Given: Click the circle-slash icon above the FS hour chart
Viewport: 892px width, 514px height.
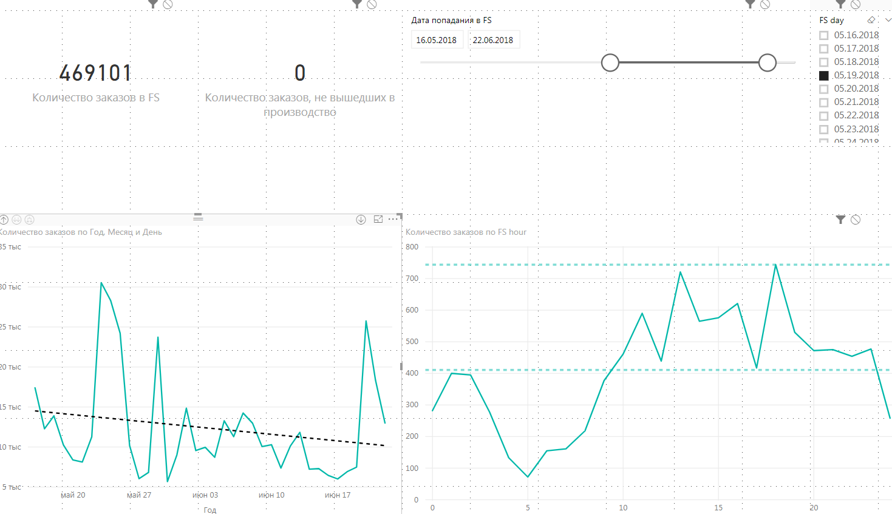Looking at the screenshot, I should click(x=856, y=220).
